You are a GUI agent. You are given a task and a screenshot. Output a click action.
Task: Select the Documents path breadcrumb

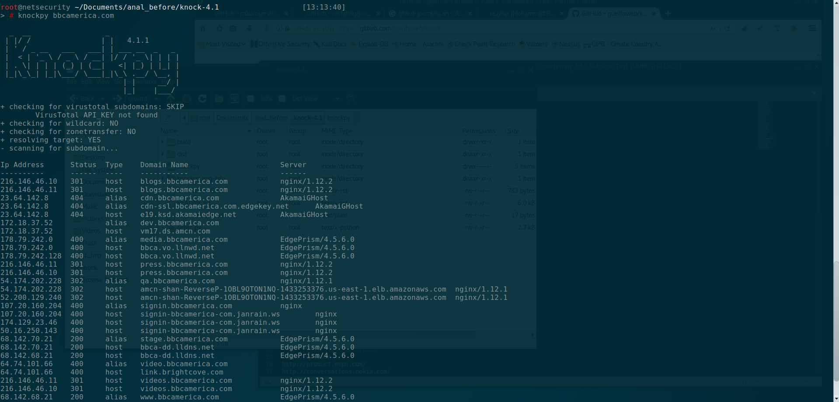232,118
